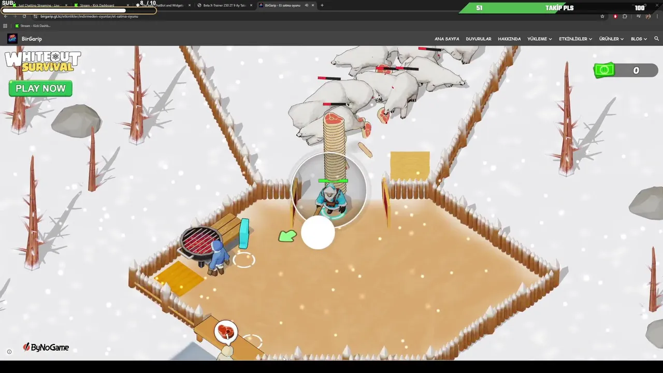This screenshot has height=373, width=663.
Task: Click the meat order bubble icon
Action: 226,332
